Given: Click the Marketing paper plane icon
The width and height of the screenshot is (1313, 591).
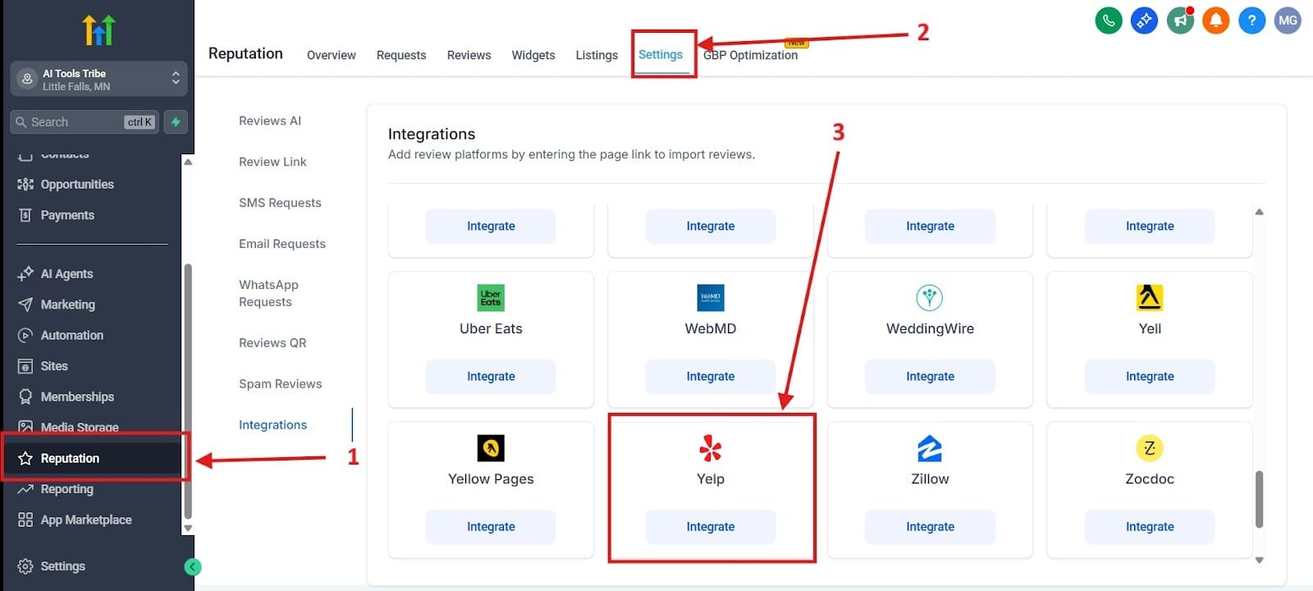Looking at the screenshot, I should click(25, 305).
